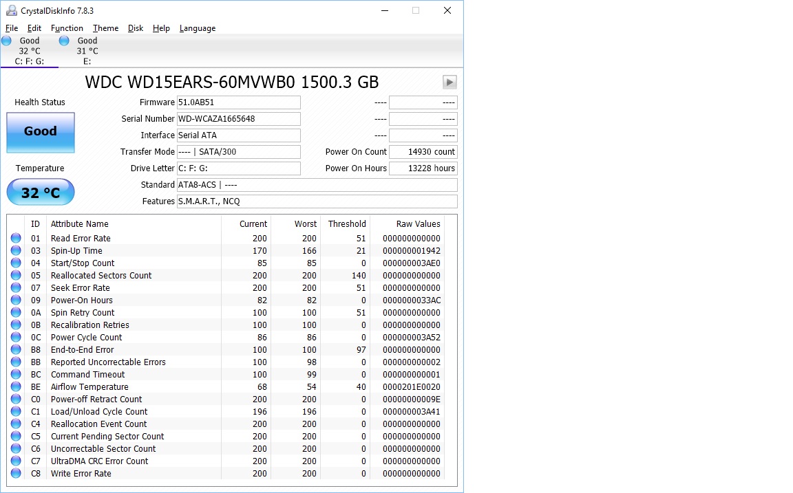Click the Power Cycle Count status icon
The image size is (793, 493).
[17, 337]
